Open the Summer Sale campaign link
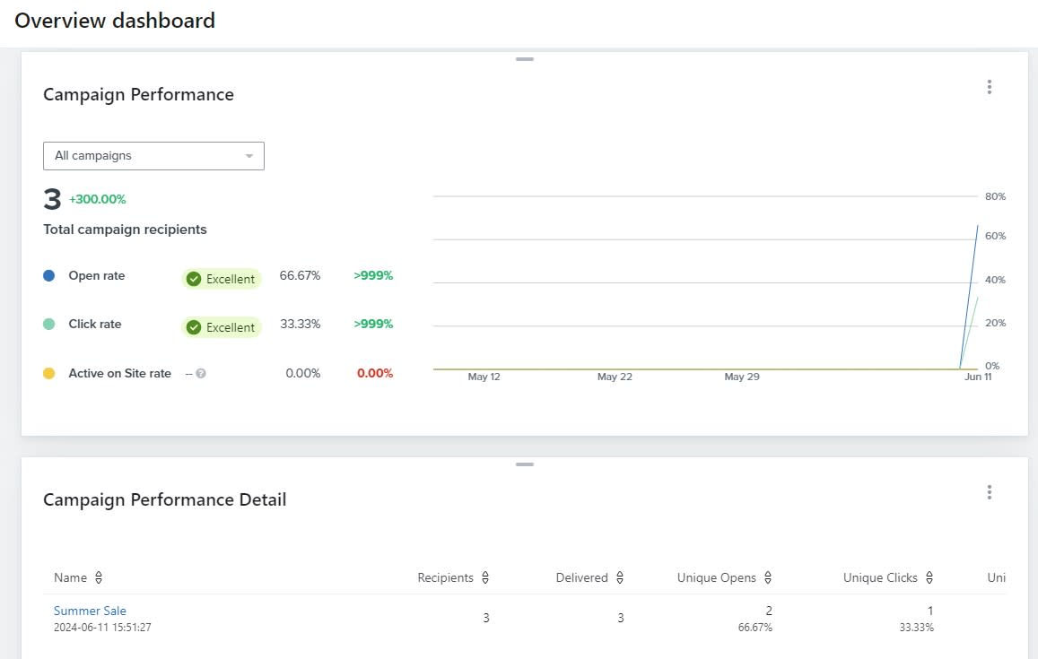The image size is (1038, 659). [90, 611]
